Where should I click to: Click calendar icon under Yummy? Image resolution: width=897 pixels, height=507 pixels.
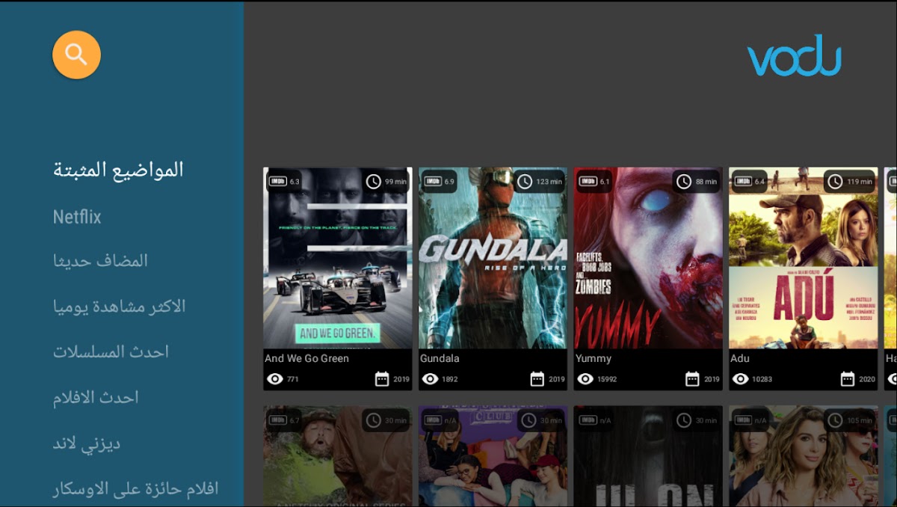[x=693, y=379]
